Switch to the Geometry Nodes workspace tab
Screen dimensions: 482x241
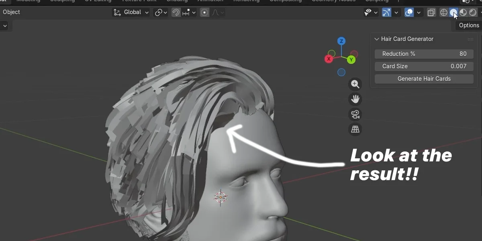click(333, 1)
